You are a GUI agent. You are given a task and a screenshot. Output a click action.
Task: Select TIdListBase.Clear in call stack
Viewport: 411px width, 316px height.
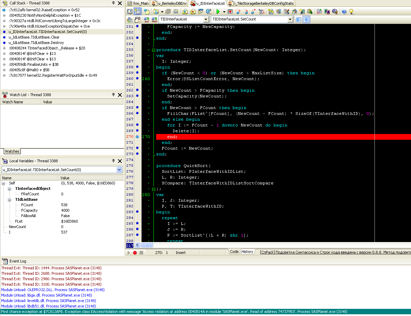pyautogui.click(x=34, y=37)
